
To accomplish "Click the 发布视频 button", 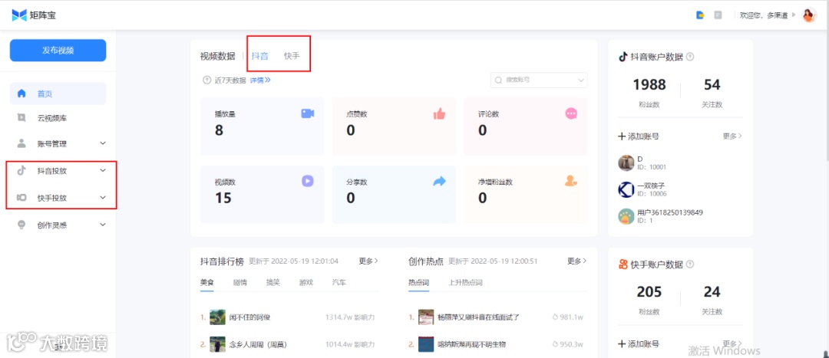I will coord(58,51).
